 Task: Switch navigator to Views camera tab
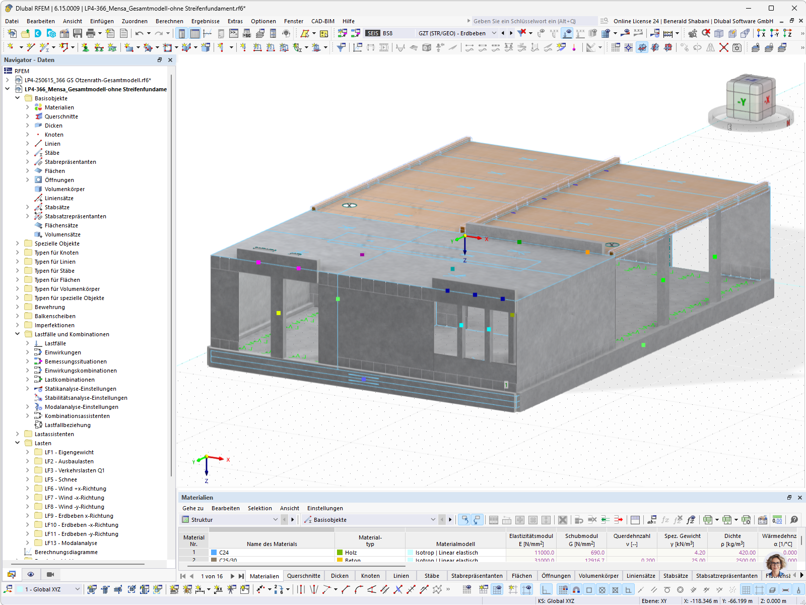click(x=50, y=574)
